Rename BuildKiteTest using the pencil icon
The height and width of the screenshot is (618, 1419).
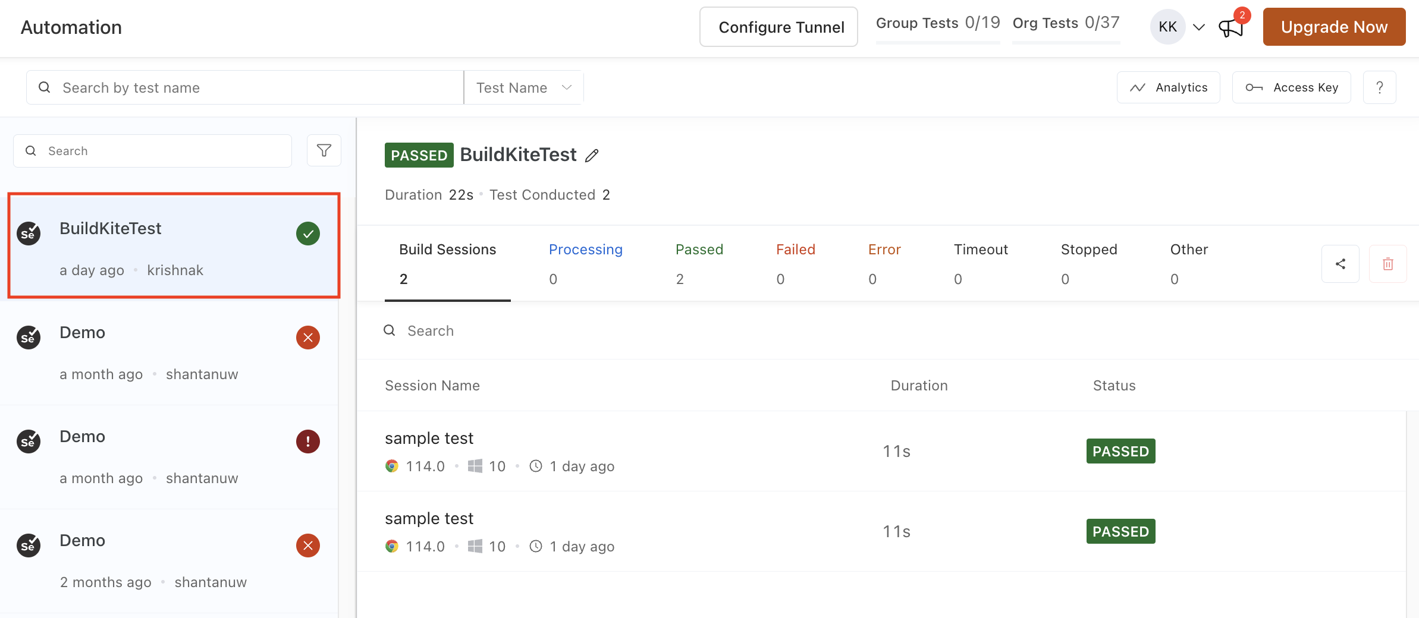pyautogui.click(x=592, y=155)
